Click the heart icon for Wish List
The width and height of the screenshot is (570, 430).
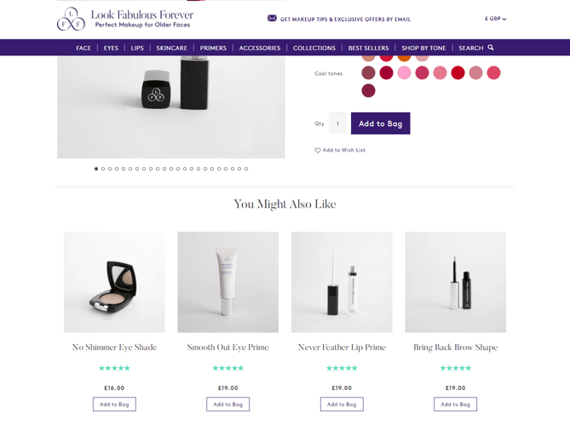(x=317, y=150)
